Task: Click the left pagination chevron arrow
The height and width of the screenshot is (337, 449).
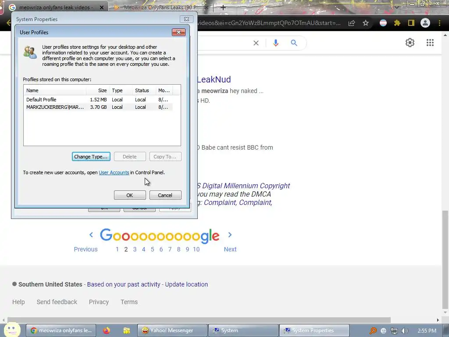Action: [91, 235]
